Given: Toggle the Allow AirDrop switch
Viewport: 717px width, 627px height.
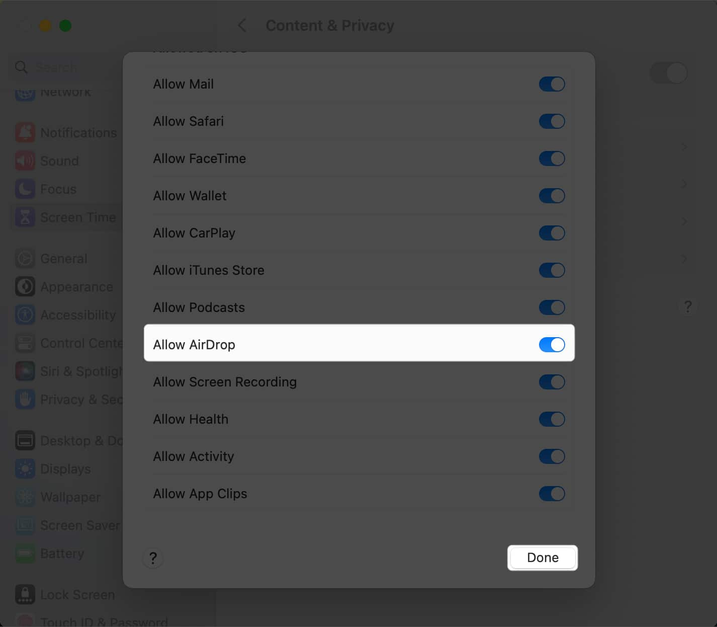Looking at the screenshot, I should (552, 345).
